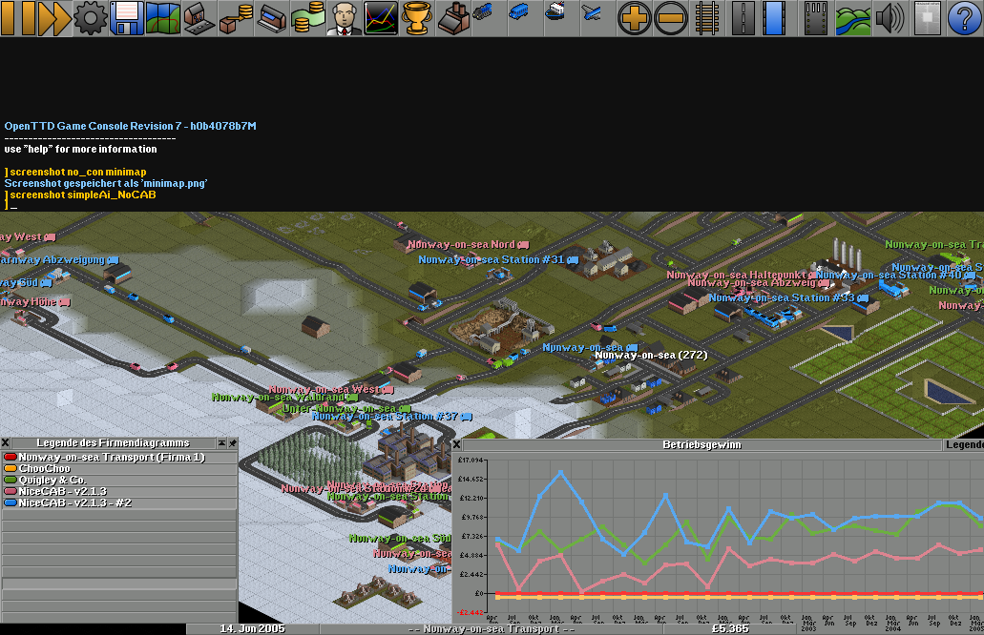Open the landscaping toolbar
Image resolution: width=984 pixels, height=635 pixels.
(853, 18)
